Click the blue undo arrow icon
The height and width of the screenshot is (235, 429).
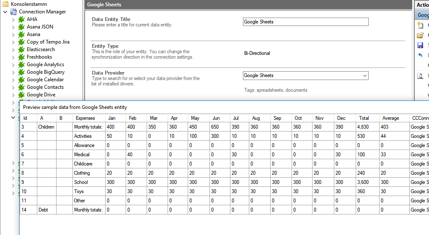tap(420, 55)
